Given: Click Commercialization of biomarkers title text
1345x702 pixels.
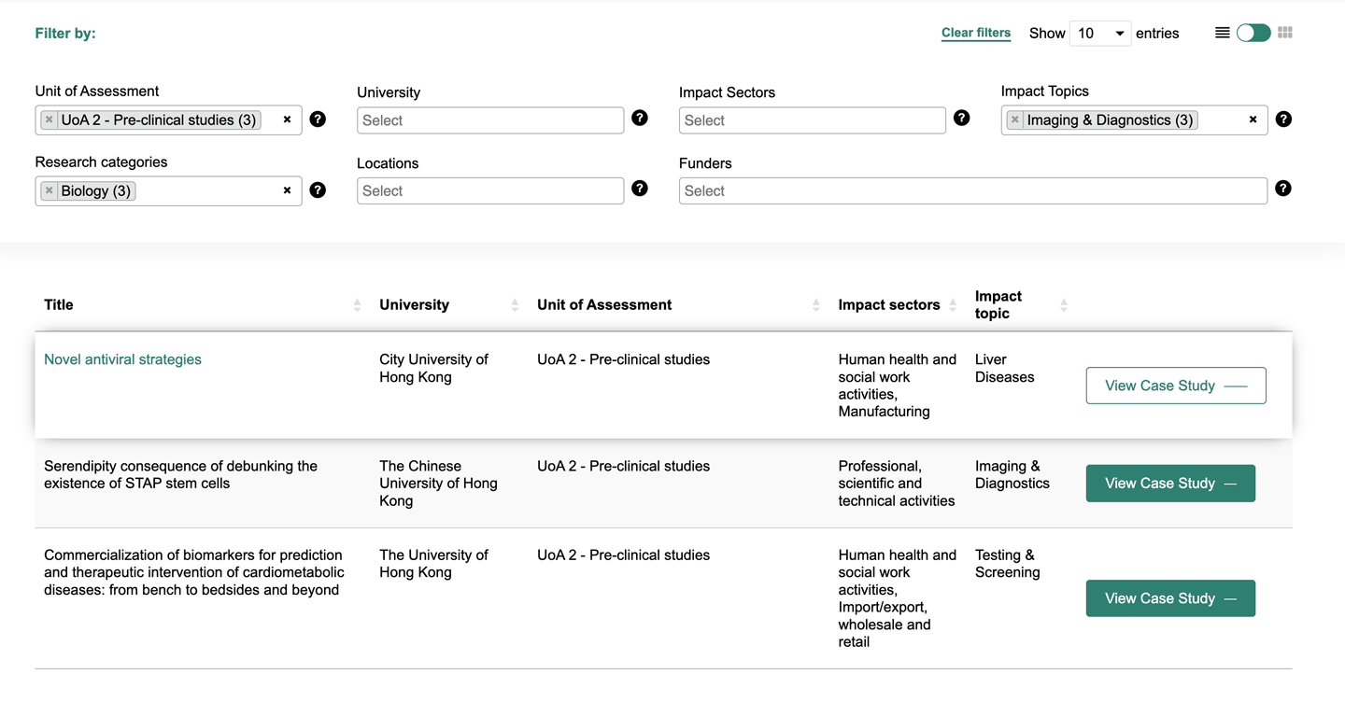Looking at the screenshot, I should 194,572.
